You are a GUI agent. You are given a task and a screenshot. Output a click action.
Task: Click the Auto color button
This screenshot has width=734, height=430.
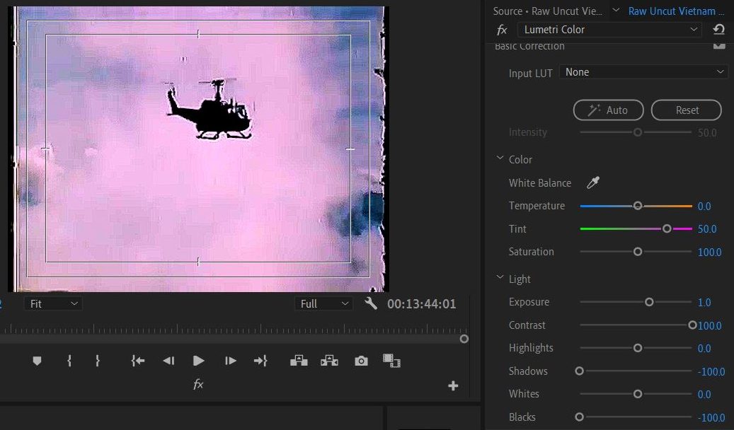[x=608, y=110]
